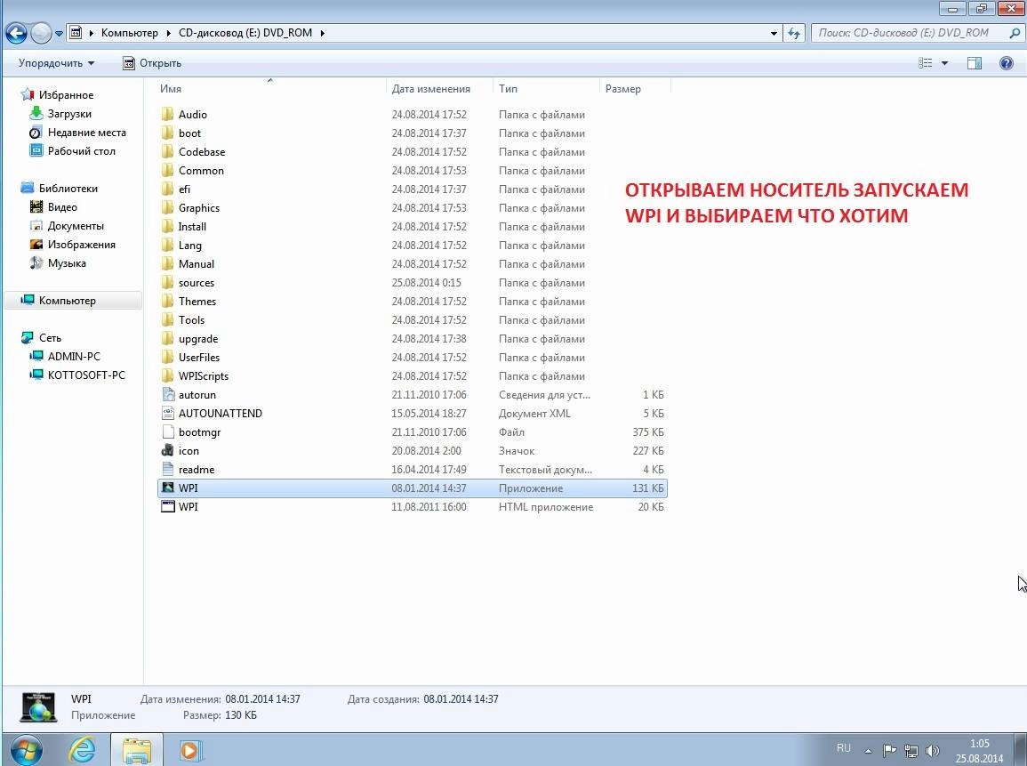Screen dimensions: 1027x766
Task: Select the bootmgr file
Action: tap(413, 431)
